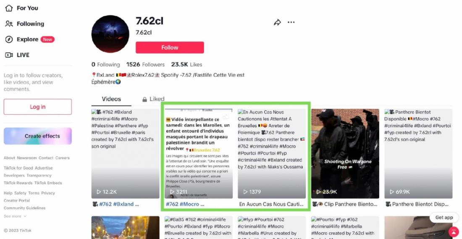Open the Community Guidelines link

(x=24, y=208)
